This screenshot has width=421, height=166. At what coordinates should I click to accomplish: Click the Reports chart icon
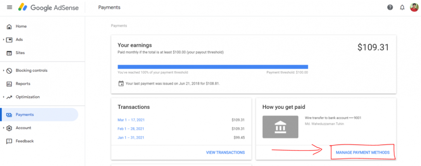[x=9, y=84]
